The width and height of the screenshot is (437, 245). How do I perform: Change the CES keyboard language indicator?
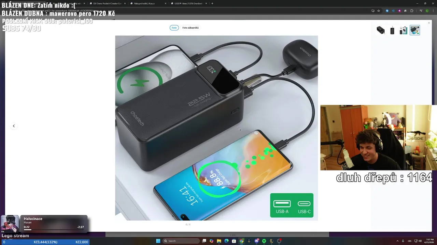tap(409, 241)
